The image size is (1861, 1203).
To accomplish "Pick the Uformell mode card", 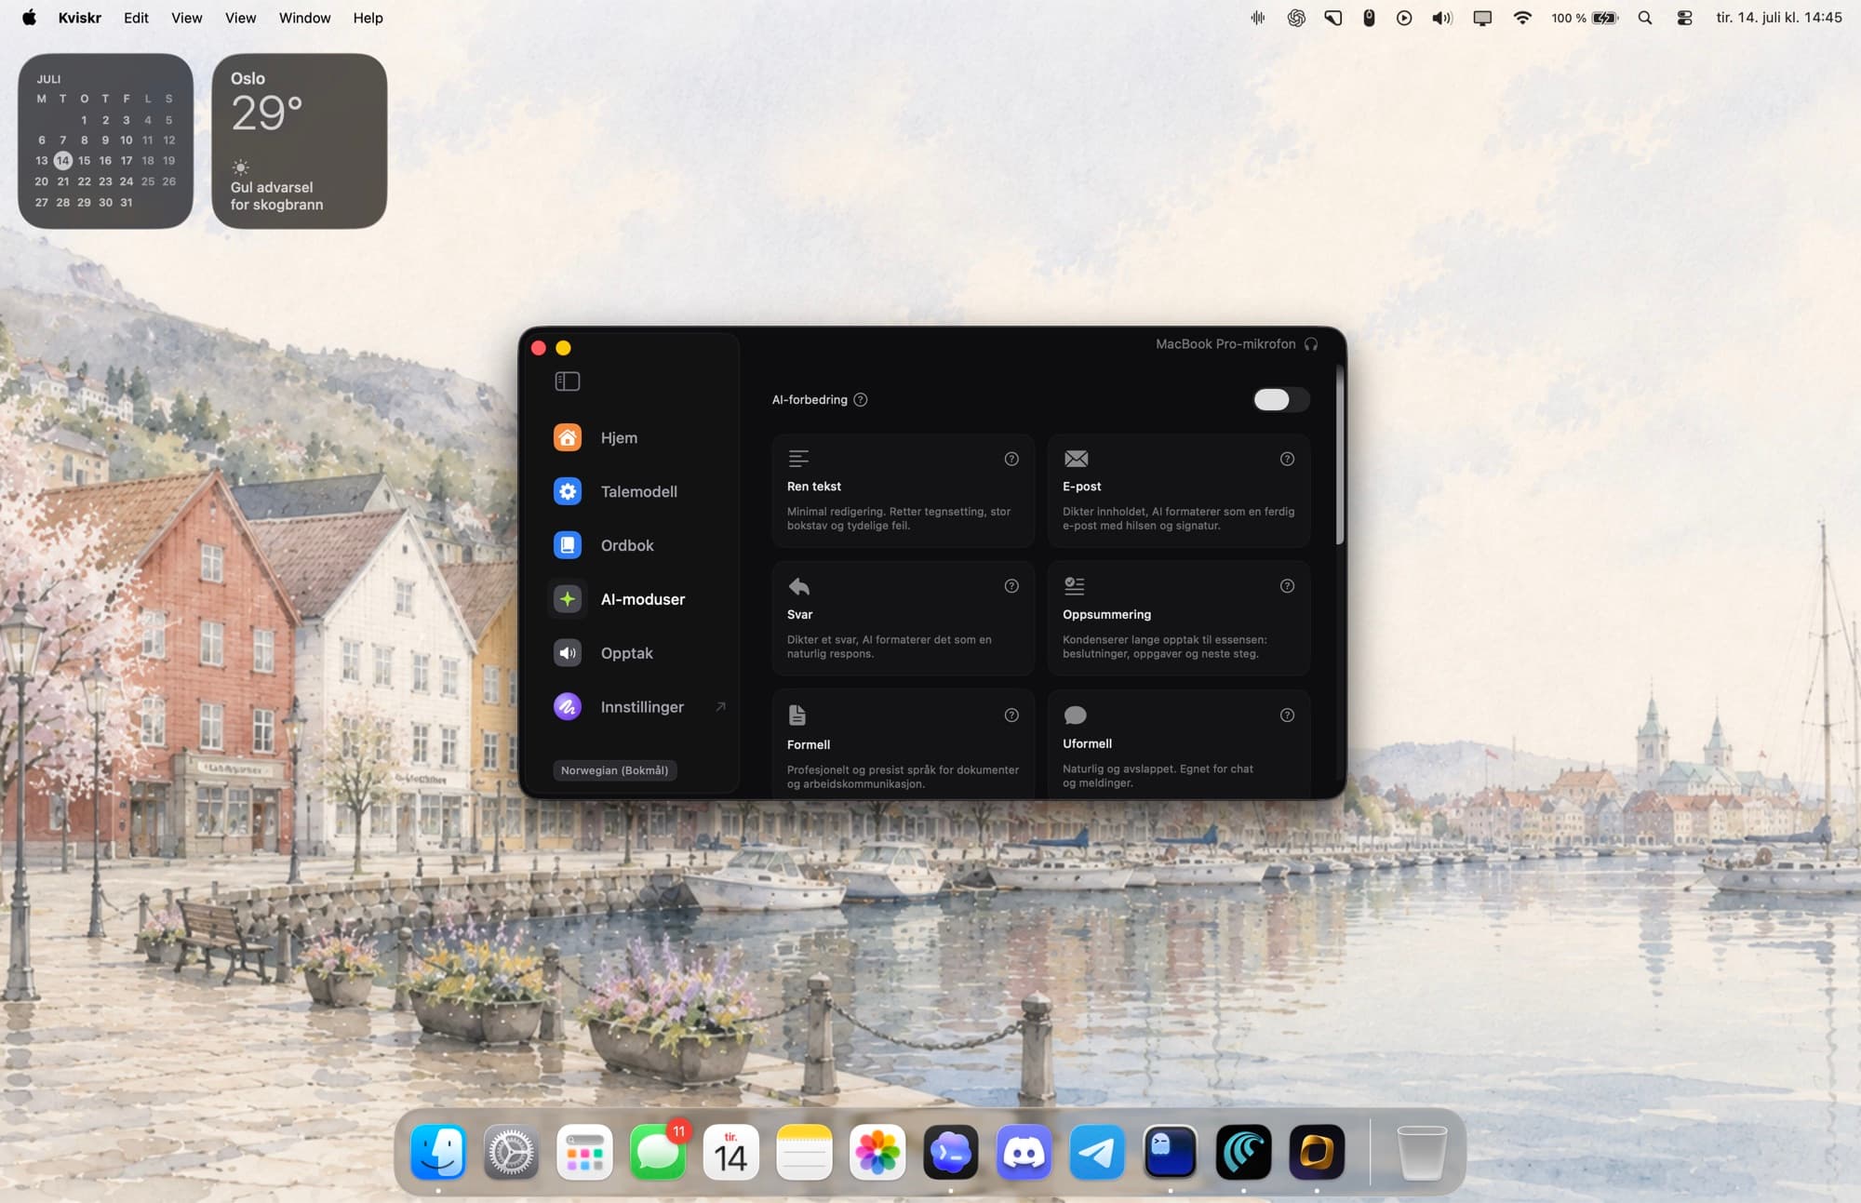I will [x=1178, y=743].
